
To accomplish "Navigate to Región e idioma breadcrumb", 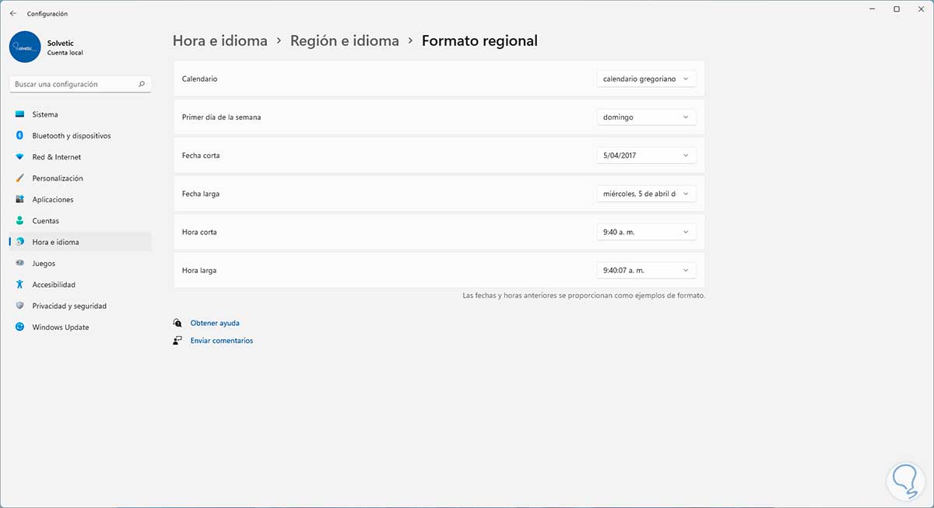I will pyautogui.click(x=344, y=40).
